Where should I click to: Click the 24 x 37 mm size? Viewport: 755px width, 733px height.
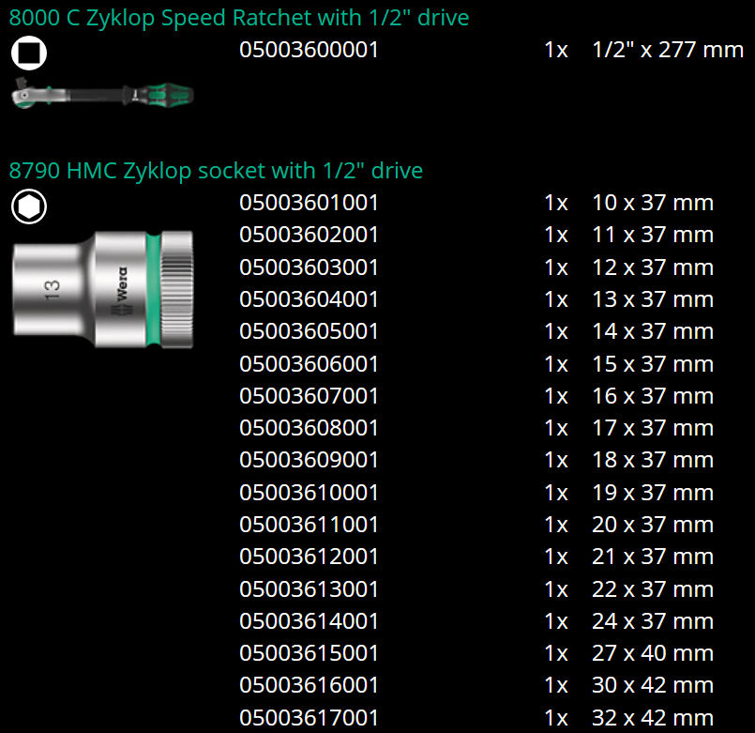[x=653, y=621]
